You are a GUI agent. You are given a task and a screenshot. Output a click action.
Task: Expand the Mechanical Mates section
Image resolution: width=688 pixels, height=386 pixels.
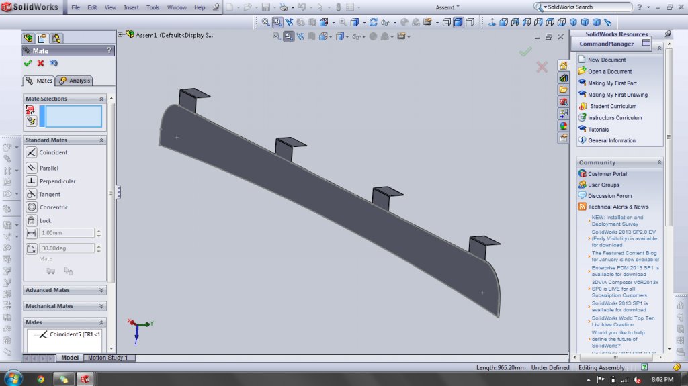[101, 306]
